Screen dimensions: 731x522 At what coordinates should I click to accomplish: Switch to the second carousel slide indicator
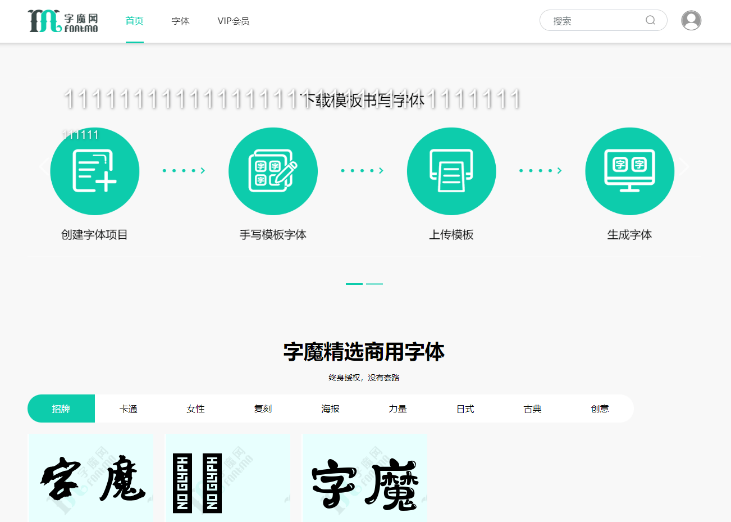pyautogui.click(x=374, y=284)
